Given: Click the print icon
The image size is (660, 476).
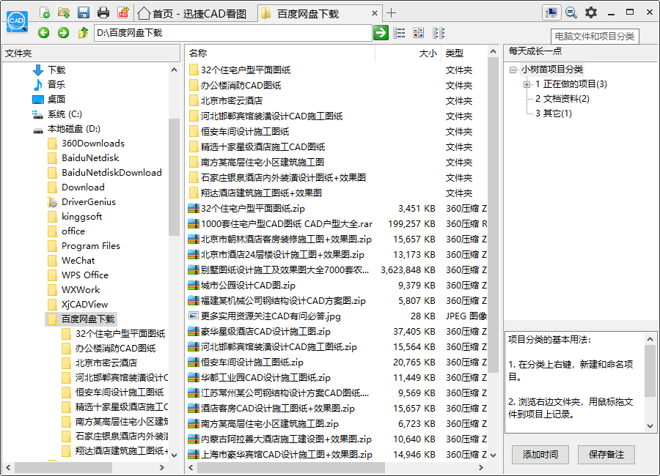Looking at the screenshot, I should (x=103, y=12).
